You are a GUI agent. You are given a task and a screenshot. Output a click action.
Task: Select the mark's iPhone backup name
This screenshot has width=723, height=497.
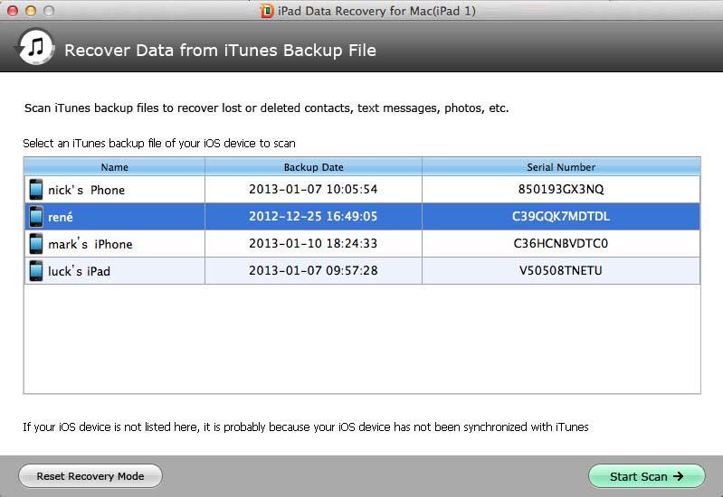pyautogui.click(x=90, y=244)
